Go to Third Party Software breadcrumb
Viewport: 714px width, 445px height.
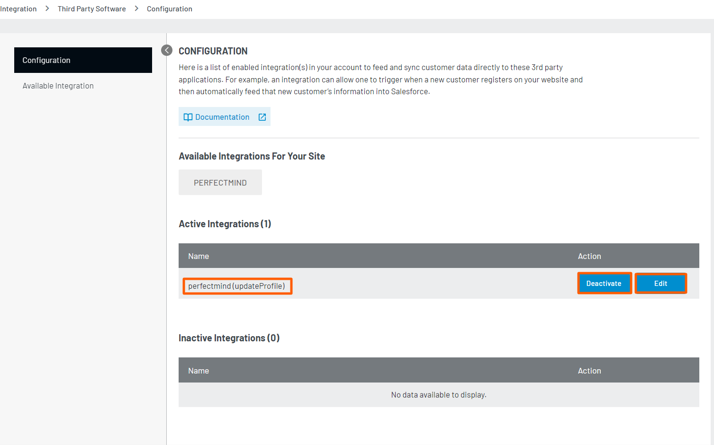coord(92,9)
